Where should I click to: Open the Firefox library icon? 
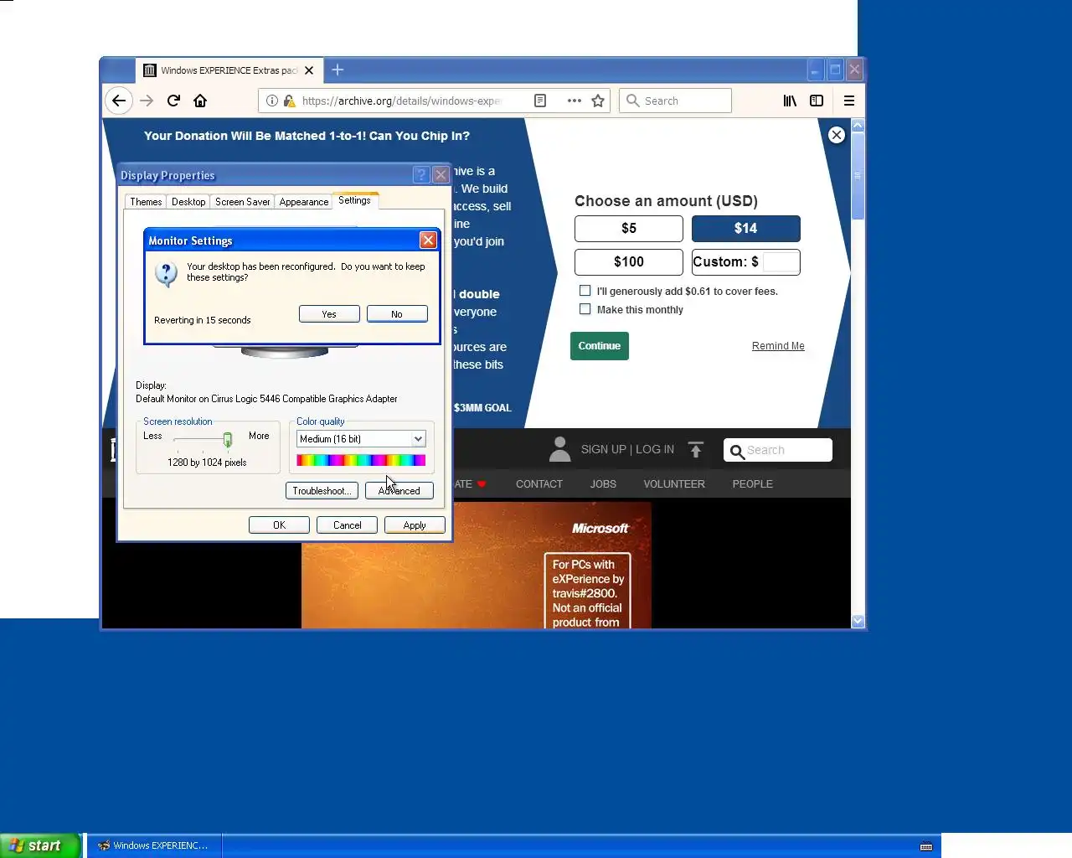pos(790,101)
